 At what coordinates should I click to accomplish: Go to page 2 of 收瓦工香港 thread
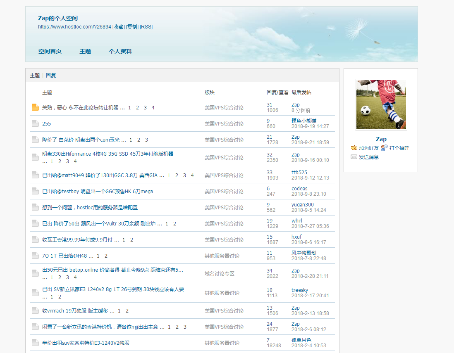click(131, 240)
